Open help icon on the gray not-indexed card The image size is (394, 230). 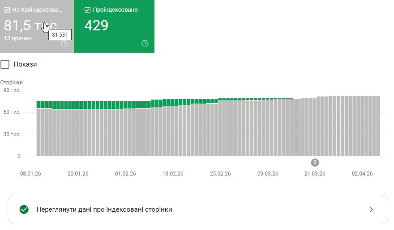[64, 43]
